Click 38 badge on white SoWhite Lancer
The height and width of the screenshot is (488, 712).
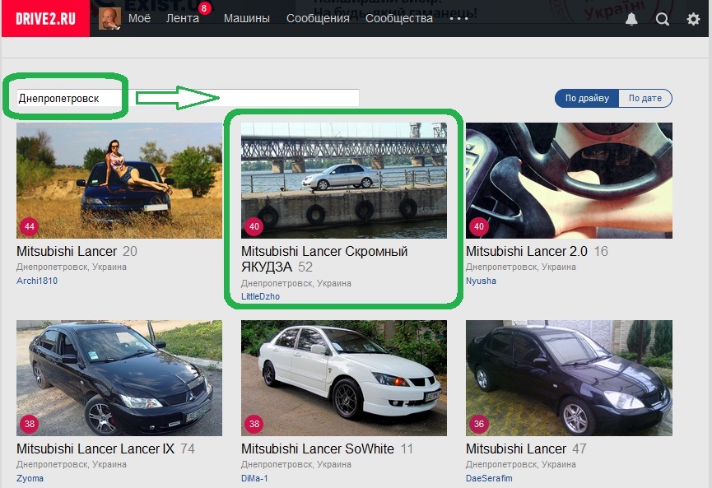[254, 424]
